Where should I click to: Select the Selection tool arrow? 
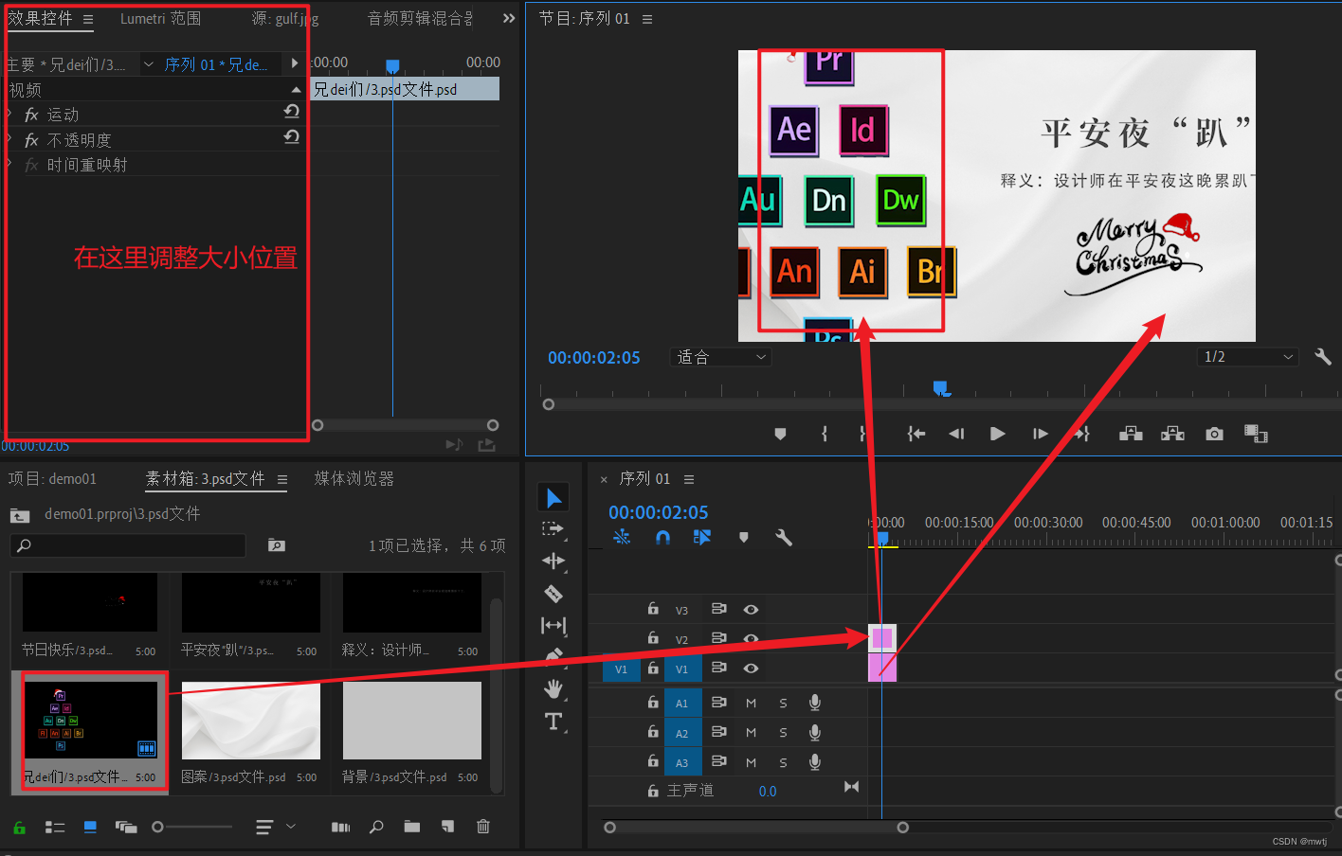(553, 498)
